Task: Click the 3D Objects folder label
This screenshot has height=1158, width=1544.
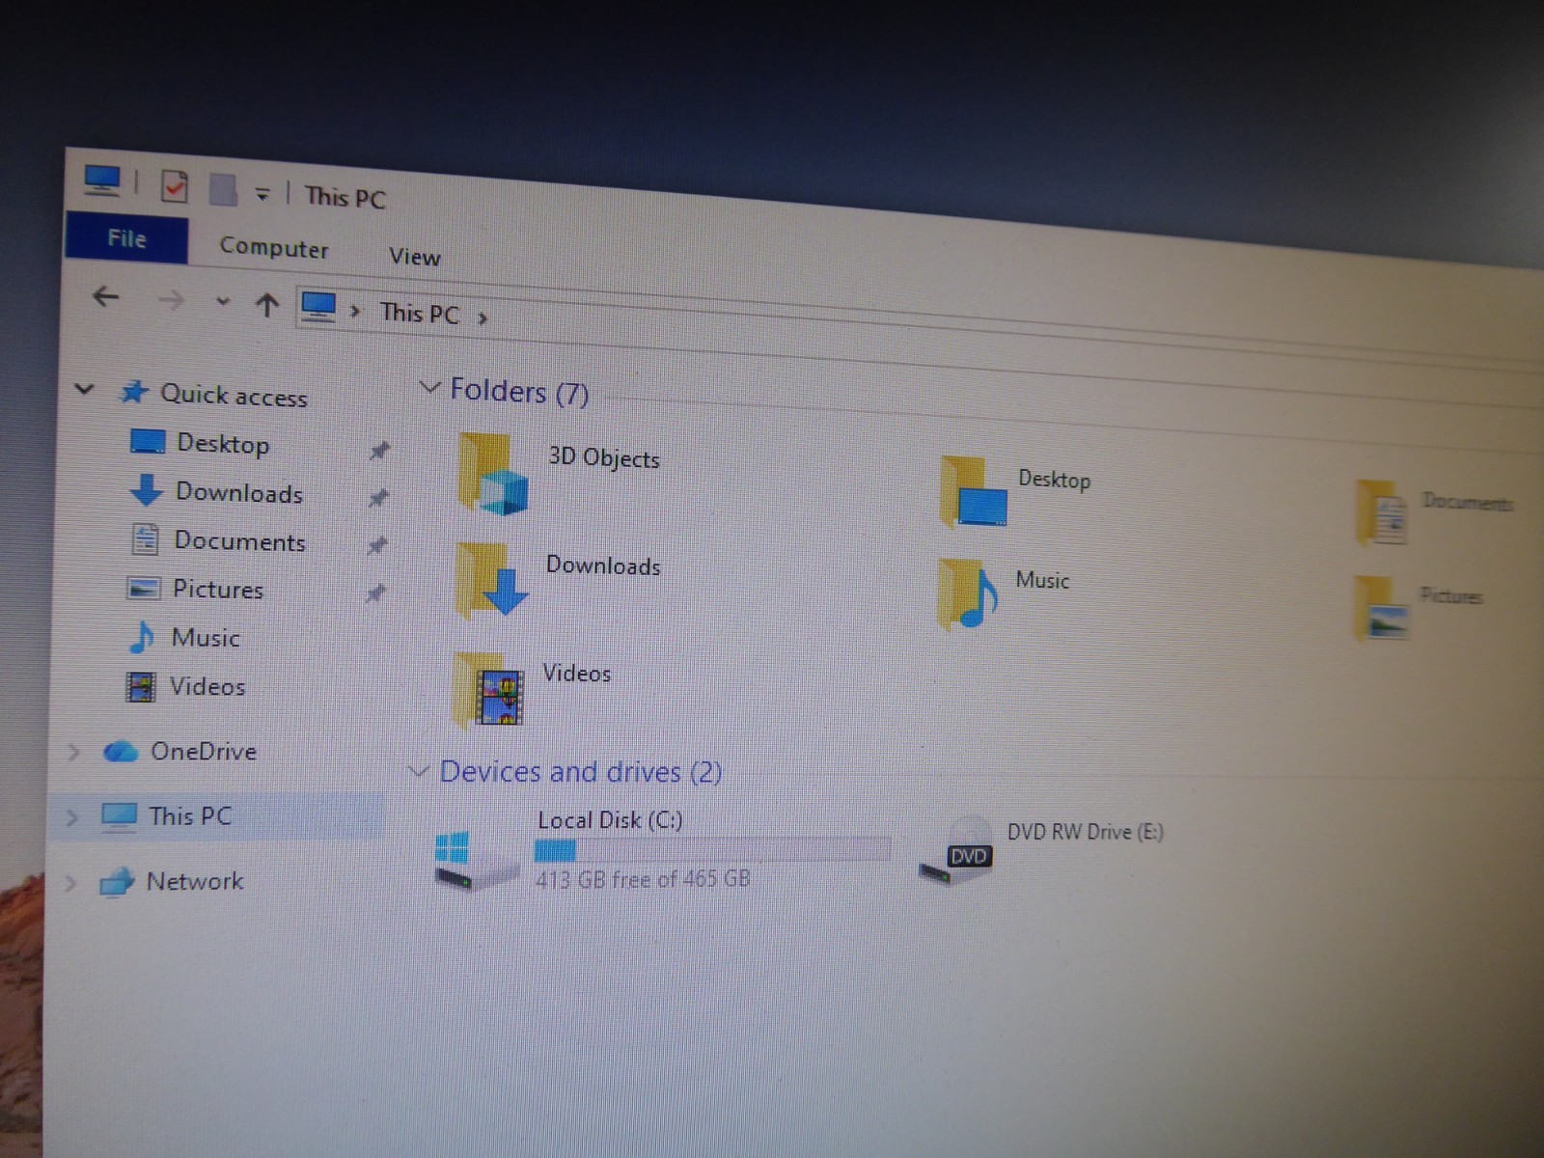Action: tap(604, 457)
